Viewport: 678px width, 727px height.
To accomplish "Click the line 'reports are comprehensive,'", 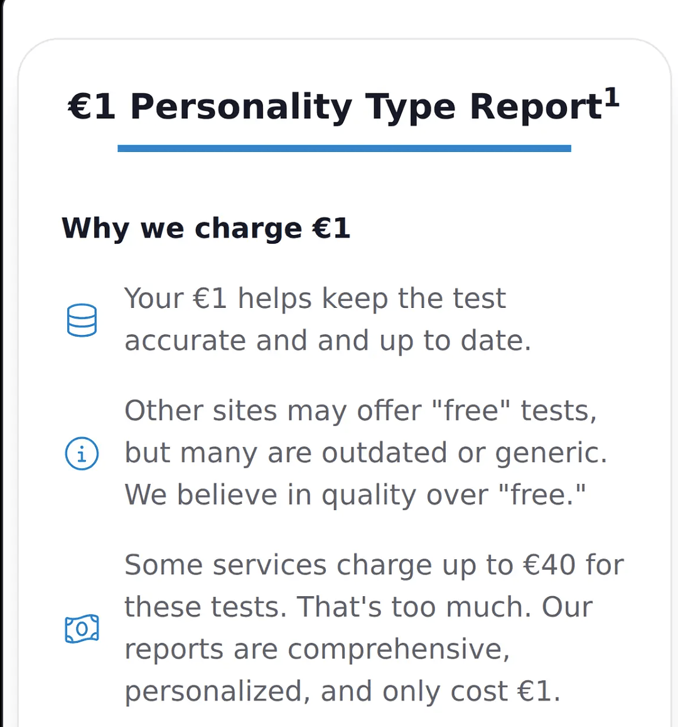I will pos(317,650).
